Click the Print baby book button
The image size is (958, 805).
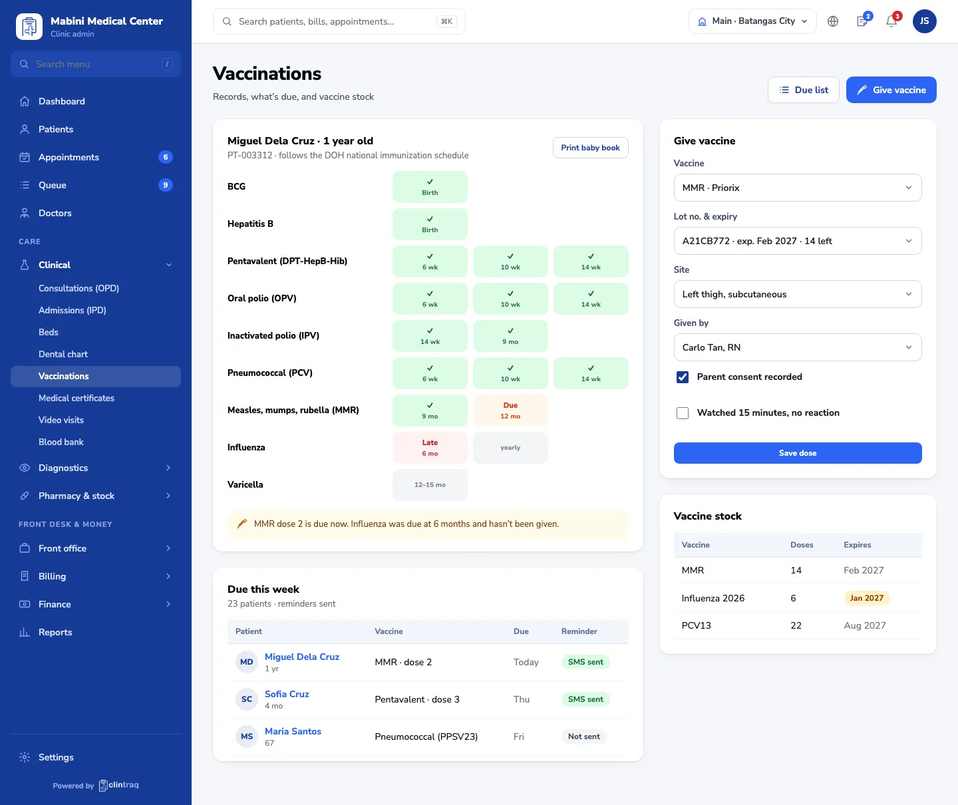click(x=590, y=148)
